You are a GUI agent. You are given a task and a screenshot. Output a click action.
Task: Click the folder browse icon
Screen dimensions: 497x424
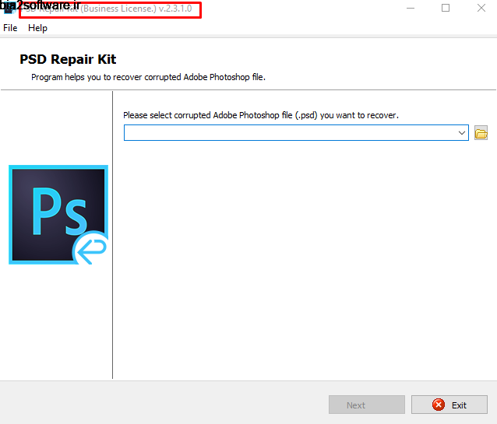(481, 133)
